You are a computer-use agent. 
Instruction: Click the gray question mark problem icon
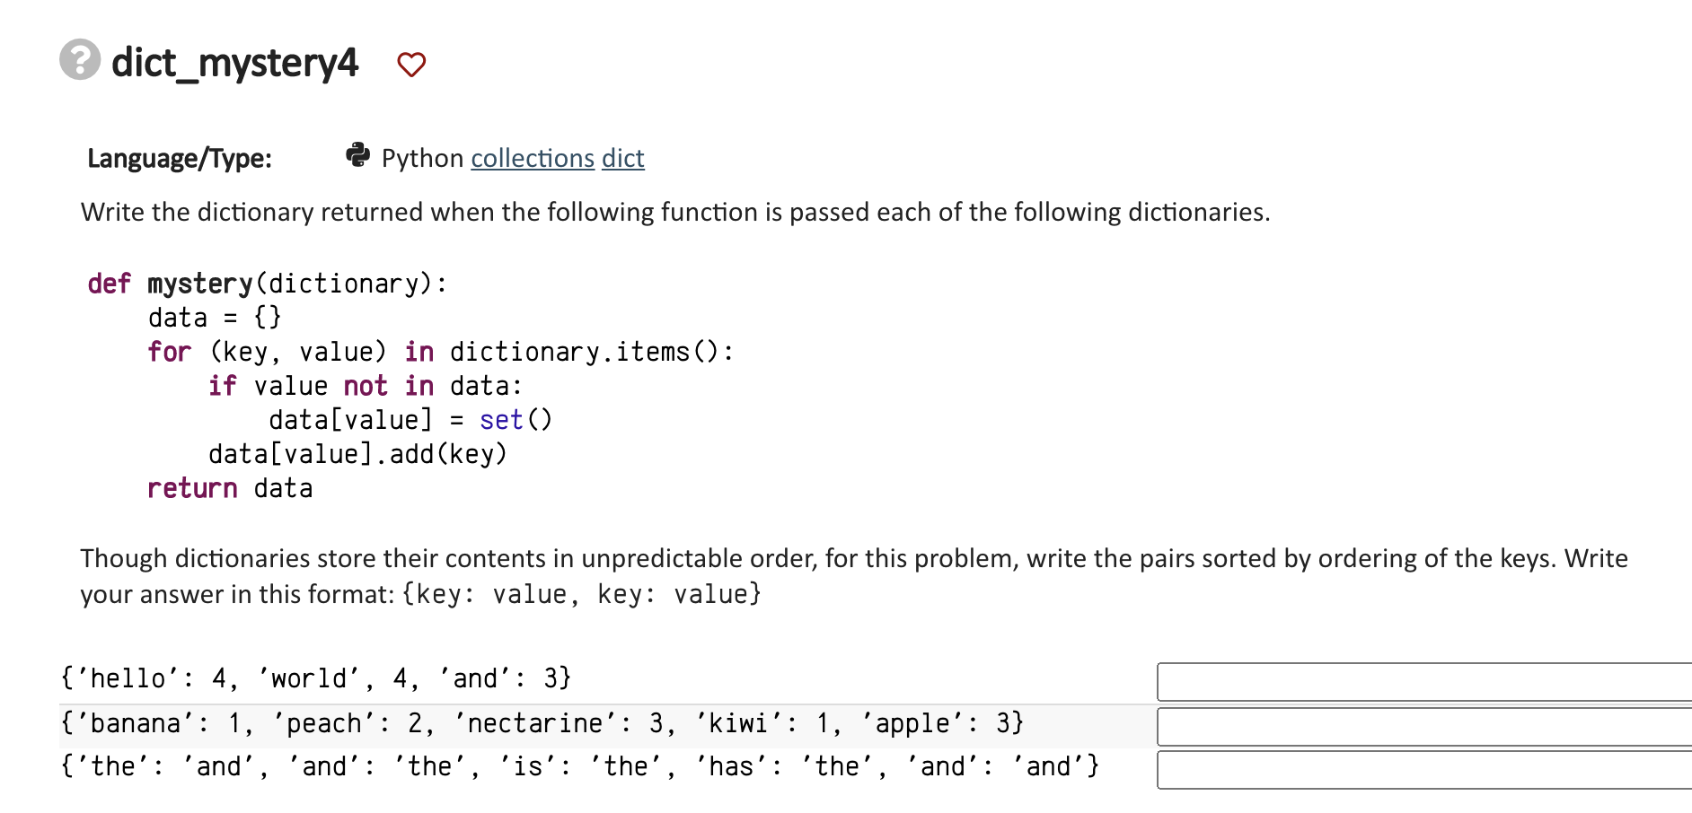[x=80, y=60]
